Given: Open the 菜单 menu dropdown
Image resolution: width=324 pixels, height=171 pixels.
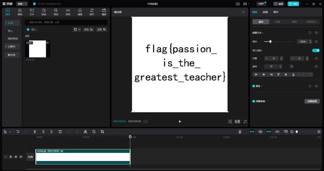Looking at the screenshot, I should coord(22,4).
